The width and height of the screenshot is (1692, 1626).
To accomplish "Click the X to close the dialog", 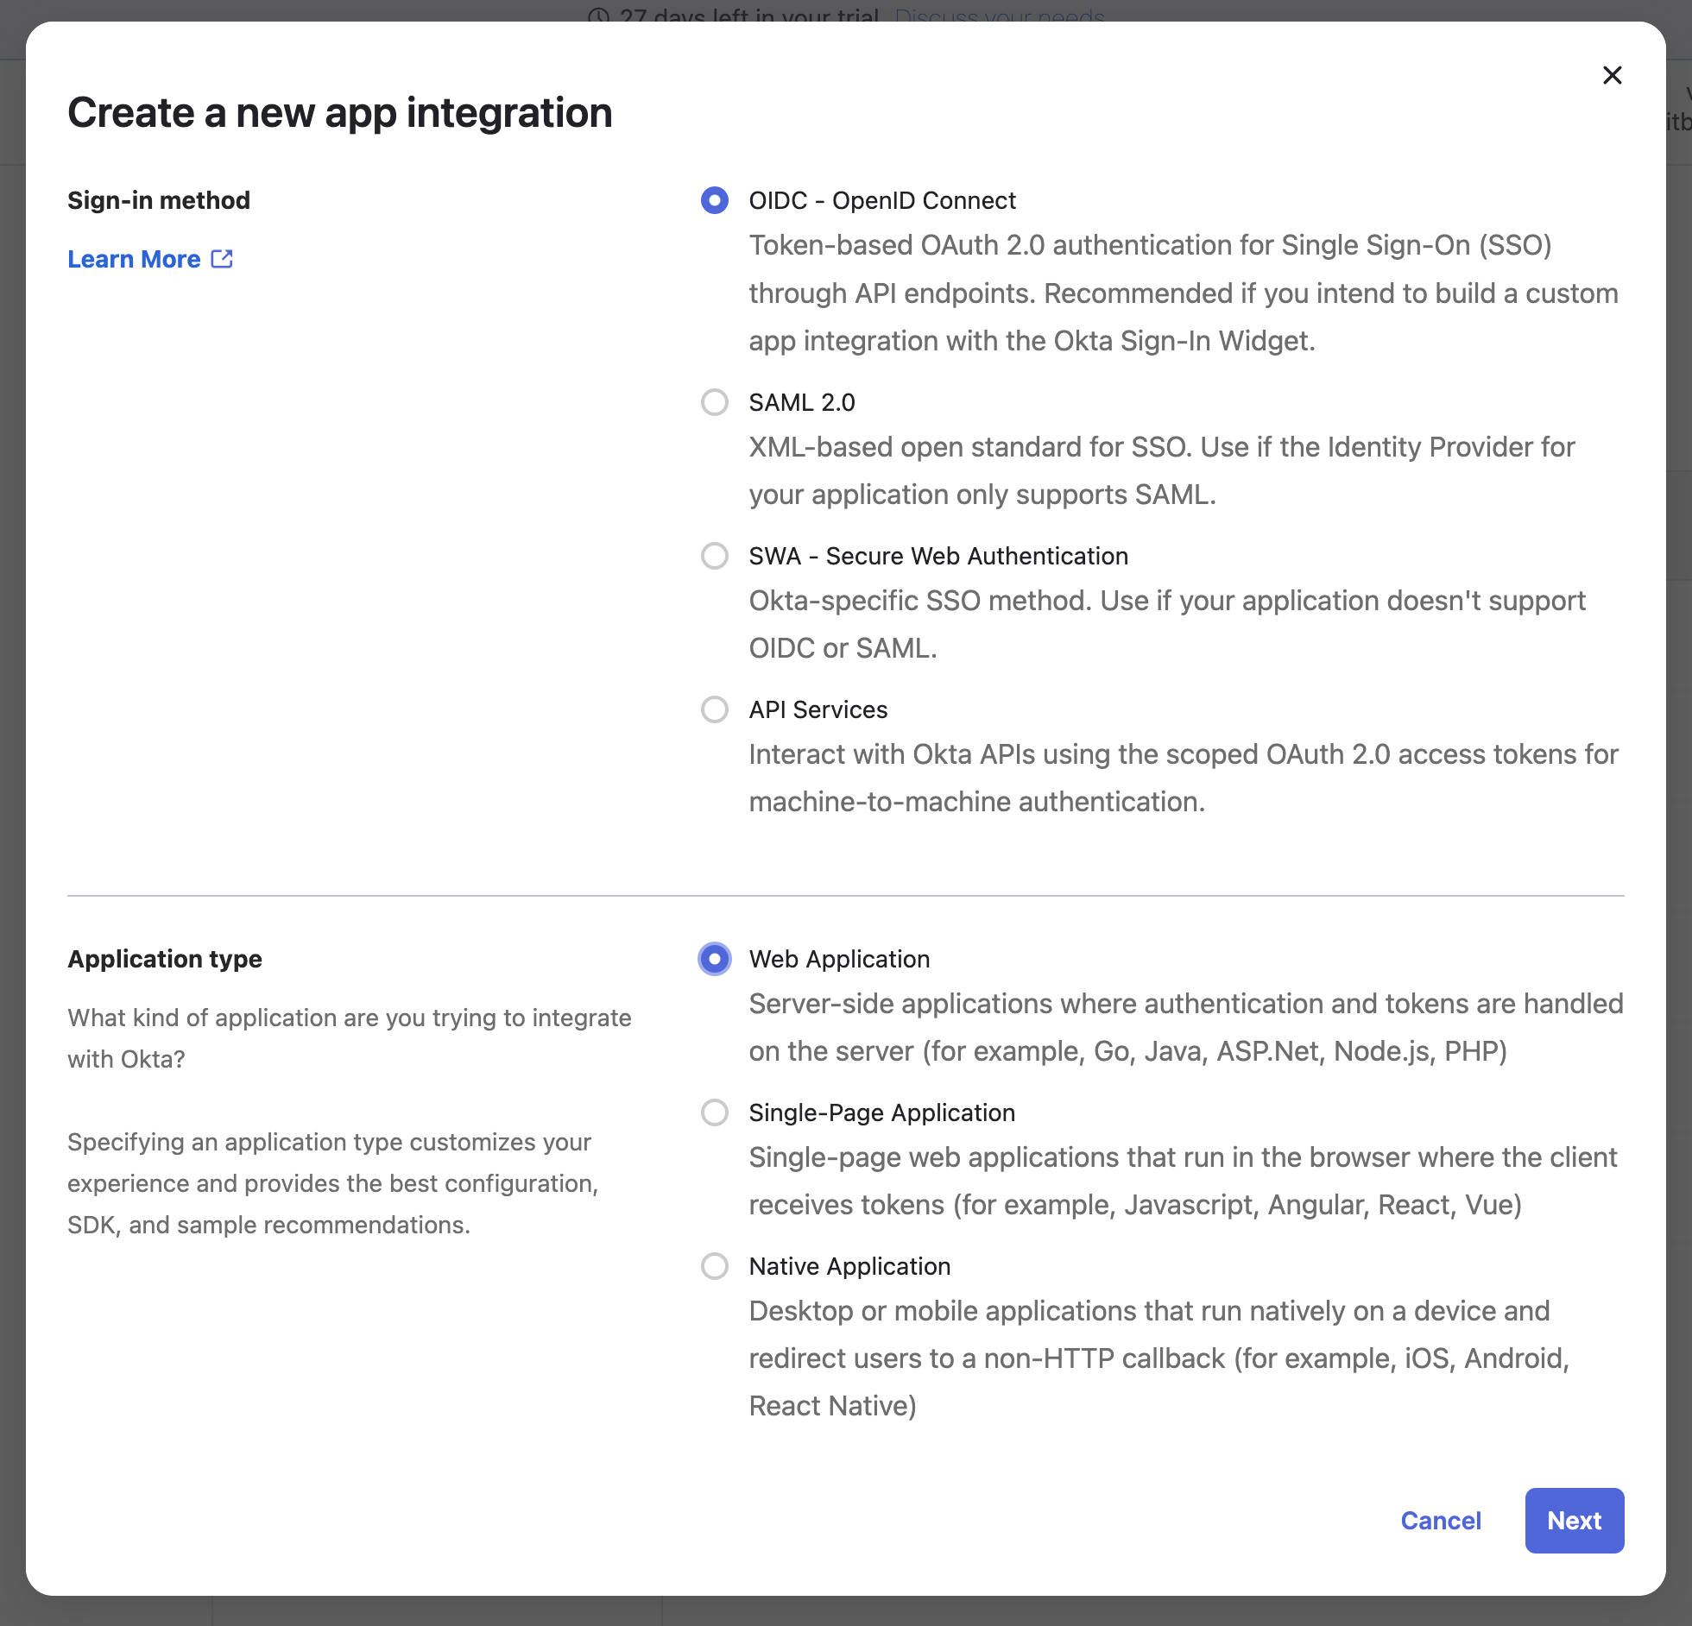I will coord(1613,75).
